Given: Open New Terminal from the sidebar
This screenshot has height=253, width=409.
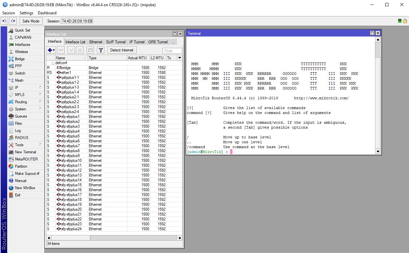Looking at the screenshot, I should tap(25, 152).
